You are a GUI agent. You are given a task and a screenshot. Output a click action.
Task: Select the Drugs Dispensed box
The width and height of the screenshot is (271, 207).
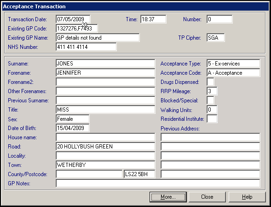[210, 82]
